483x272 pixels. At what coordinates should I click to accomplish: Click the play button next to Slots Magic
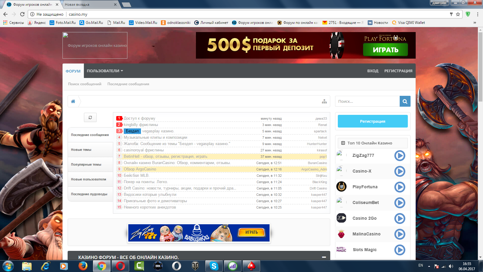point(400,250)
